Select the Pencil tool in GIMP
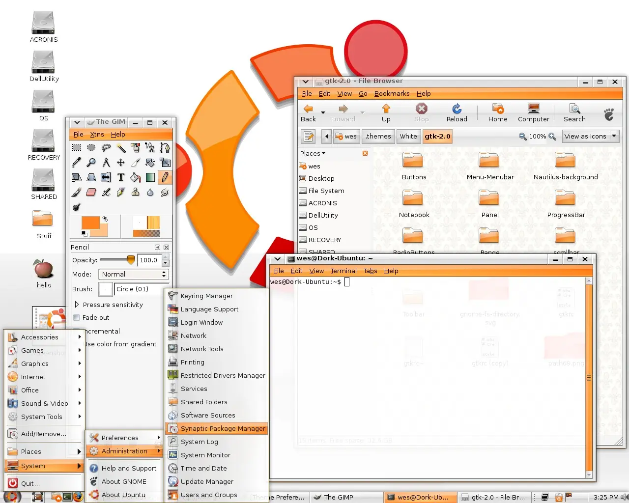Viewport: 629px width, 503px height. (165, 177)
